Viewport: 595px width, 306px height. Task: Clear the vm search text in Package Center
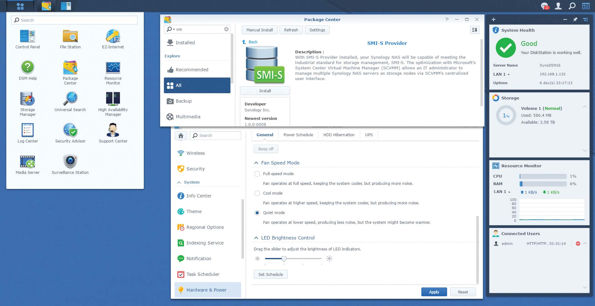click(x=226, y=29)
